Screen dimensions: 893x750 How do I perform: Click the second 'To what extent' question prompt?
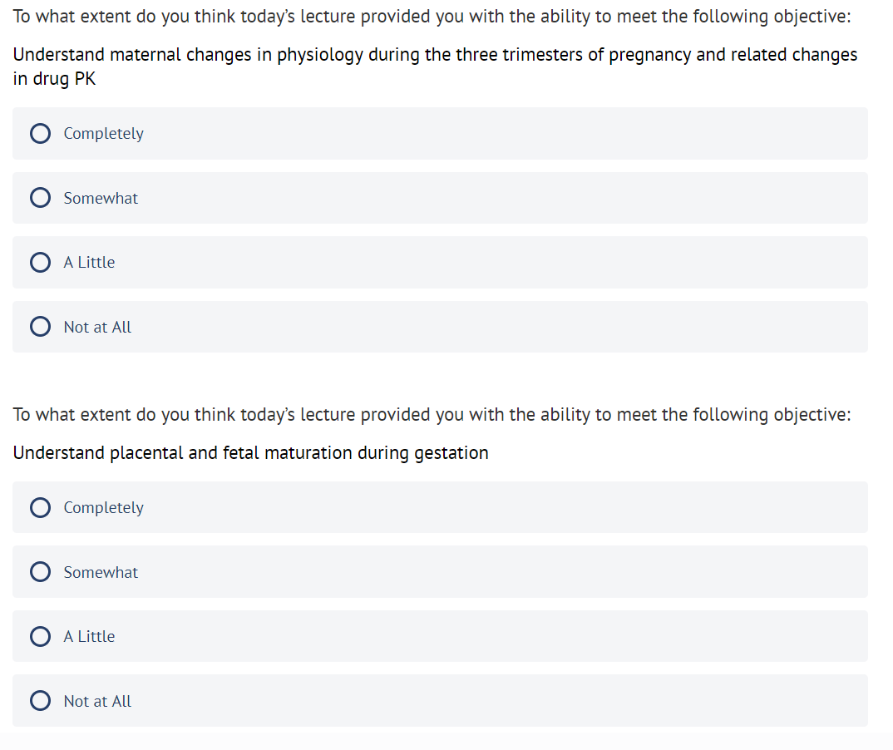coord(432,414)
